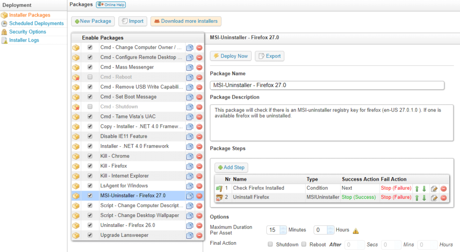The width and height of the screenshot is (460, 252).
Task: Copy the MSI-Uninstaller - Firefox 27.0 package
Action: tap(190, 196)
